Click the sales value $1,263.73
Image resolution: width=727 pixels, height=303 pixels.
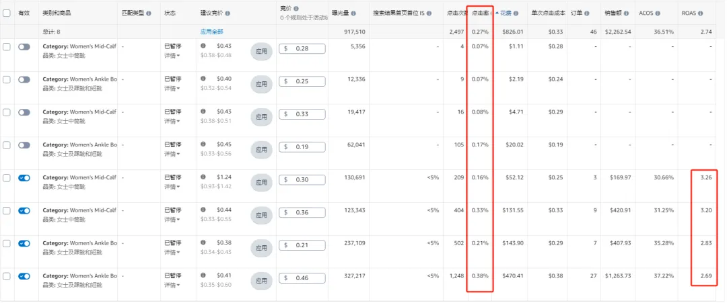(618, 275)
